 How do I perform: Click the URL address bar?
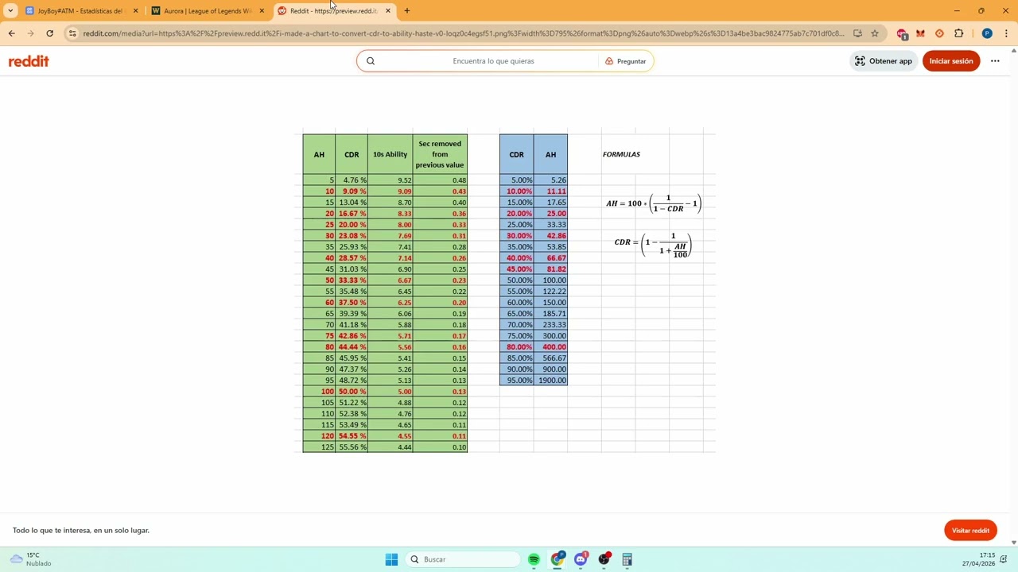(463, 33)
